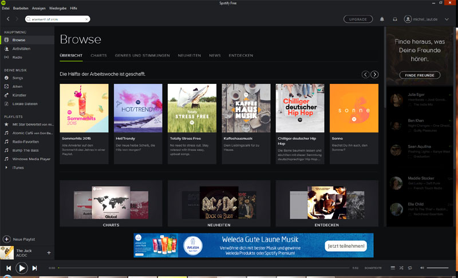Open the Sonne playlist cover
The width and height of the screenshot is (458, 278).
tap(354, 108)
